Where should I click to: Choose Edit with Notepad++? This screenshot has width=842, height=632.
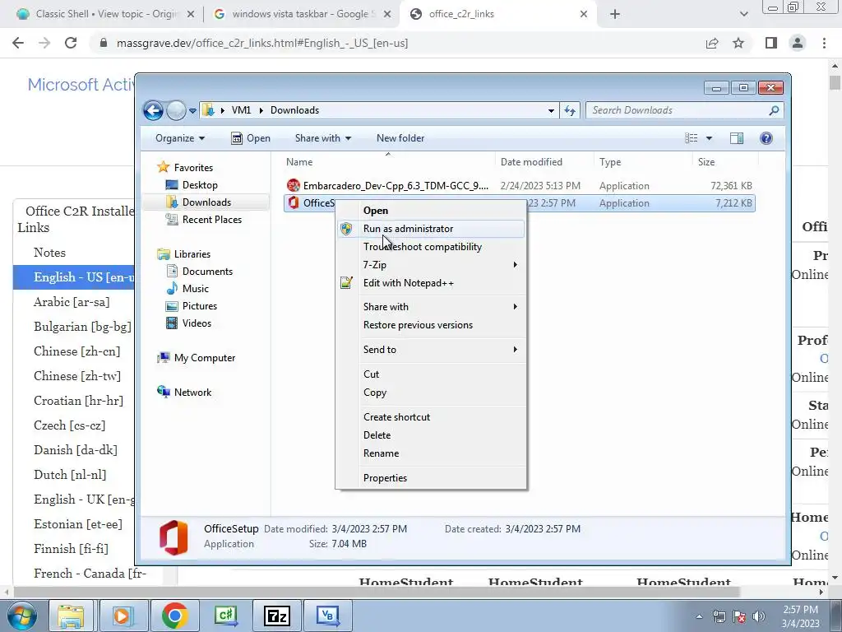coord(431,283)
